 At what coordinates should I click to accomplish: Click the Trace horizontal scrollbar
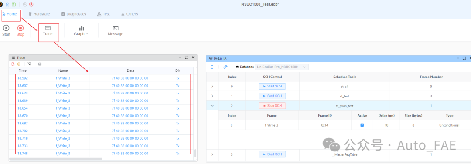(x=56, y=159)
